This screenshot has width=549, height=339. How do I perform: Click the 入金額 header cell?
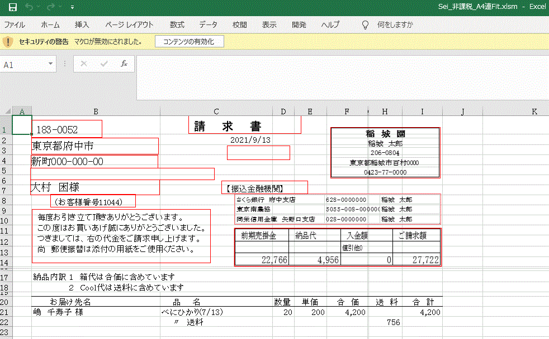367,236
